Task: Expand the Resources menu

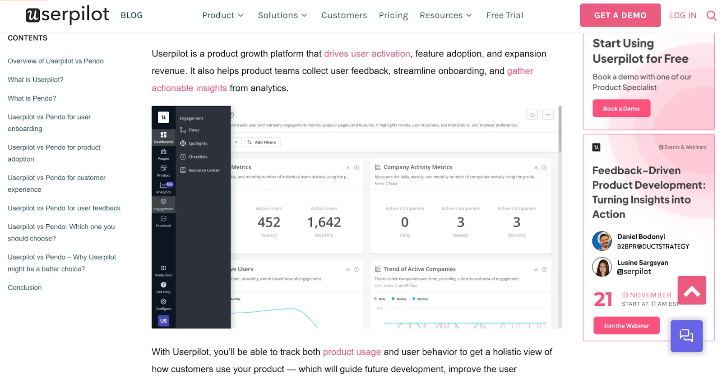Action: 446,15
